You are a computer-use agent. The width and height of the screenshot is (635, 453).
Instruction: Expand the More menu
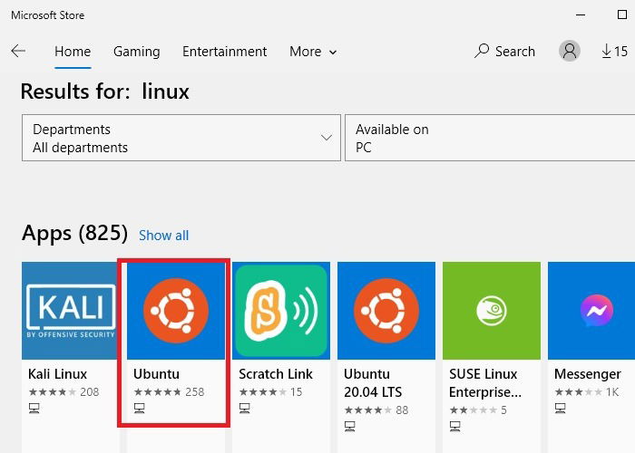[x=313, y=52]
